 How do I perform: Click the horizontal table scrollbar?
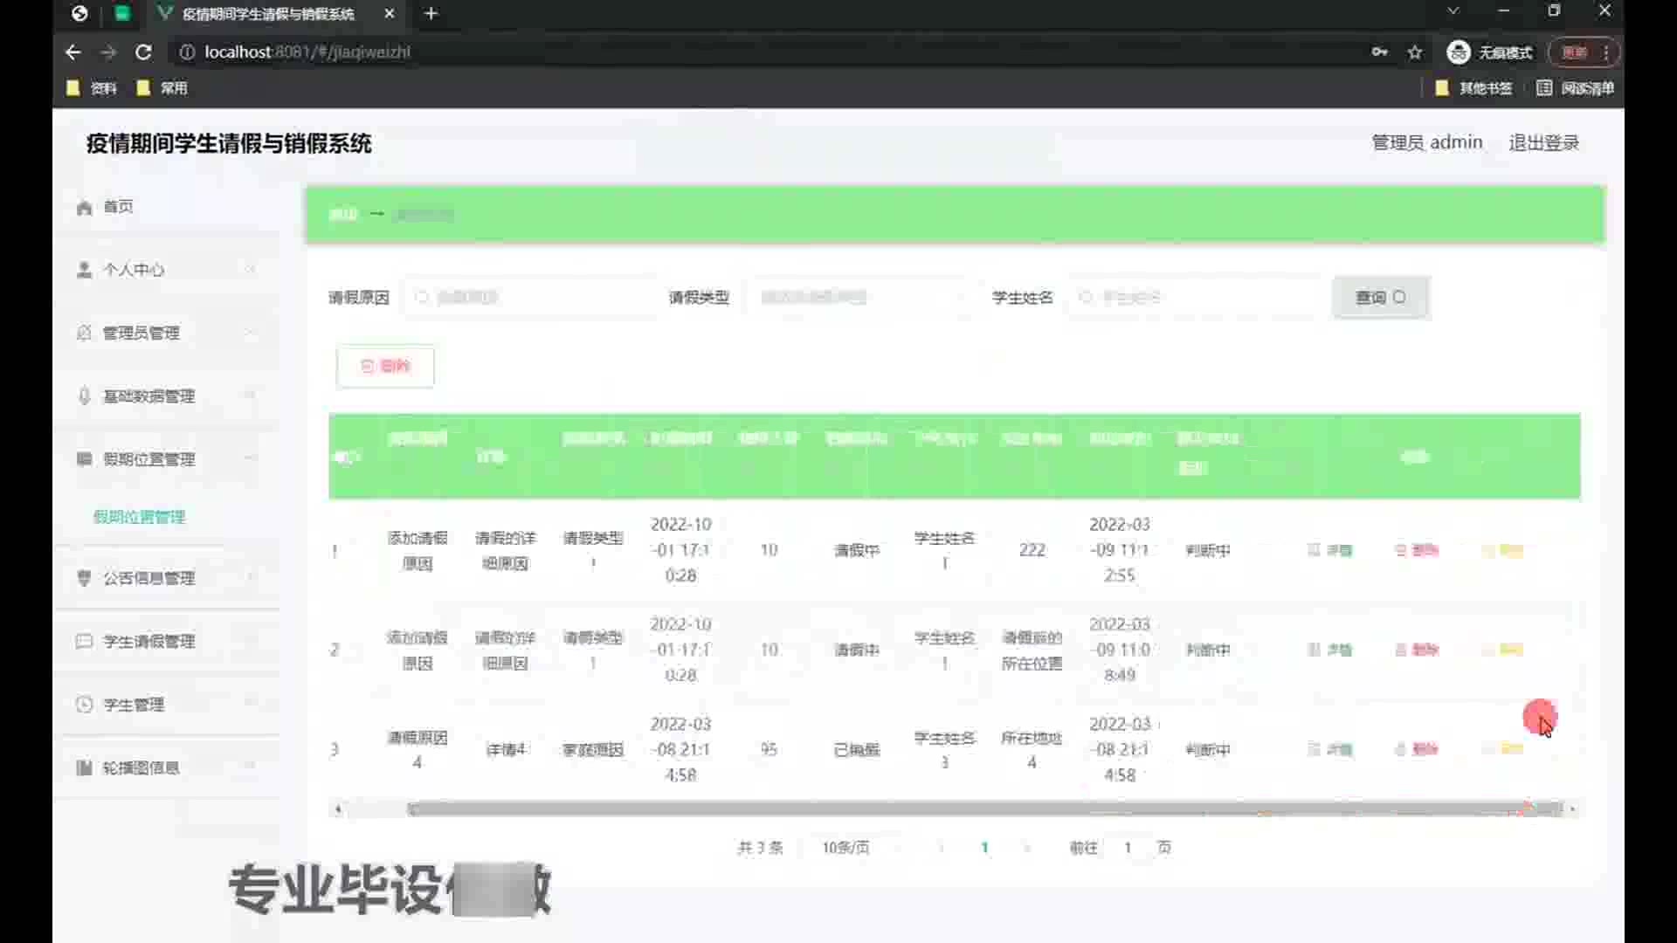click(961, 809)
